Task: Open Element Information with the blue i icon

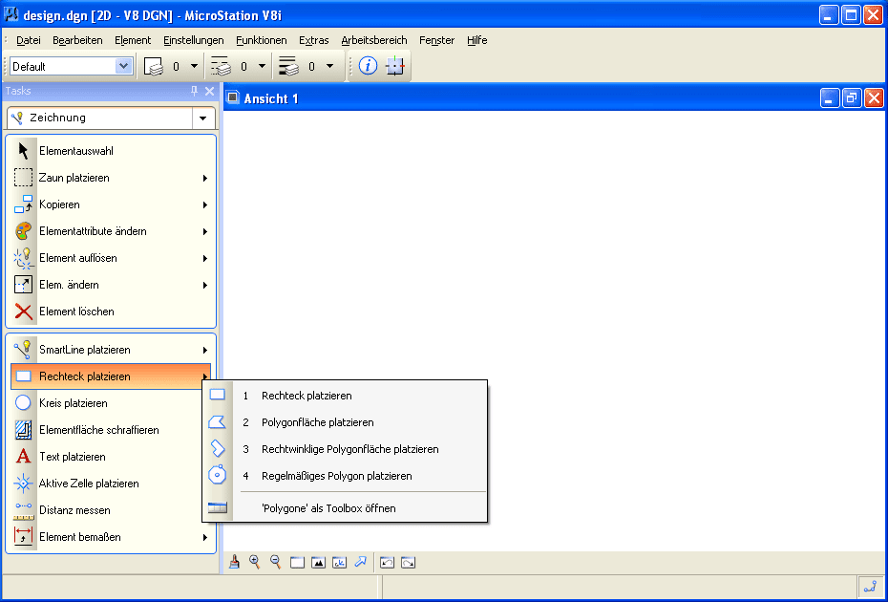Action: point(369,66)
